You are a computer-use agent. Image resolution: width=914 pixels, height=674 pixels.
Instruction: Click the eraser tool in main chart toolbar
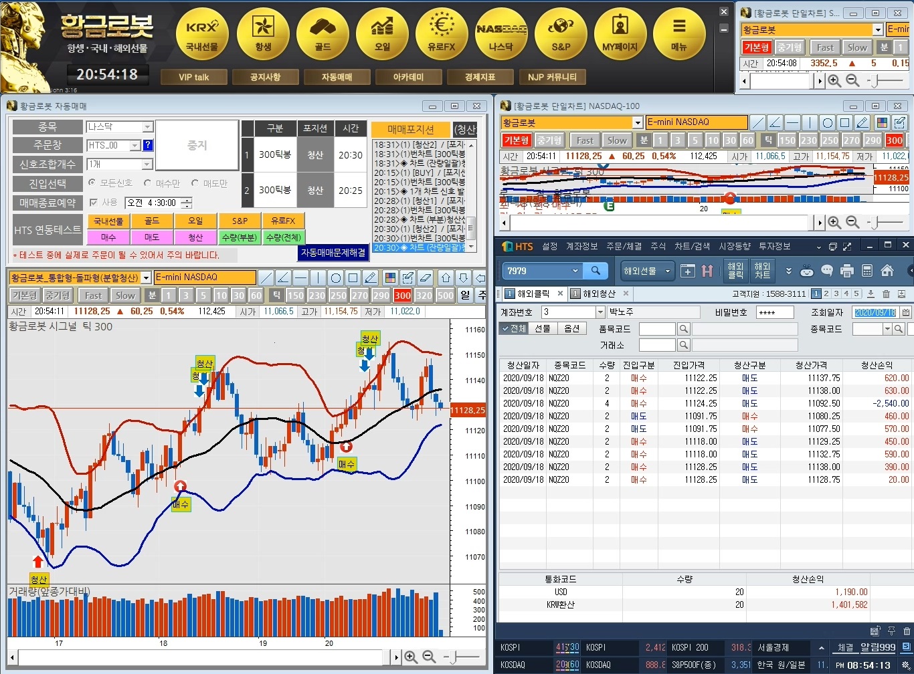click(426, 277)
